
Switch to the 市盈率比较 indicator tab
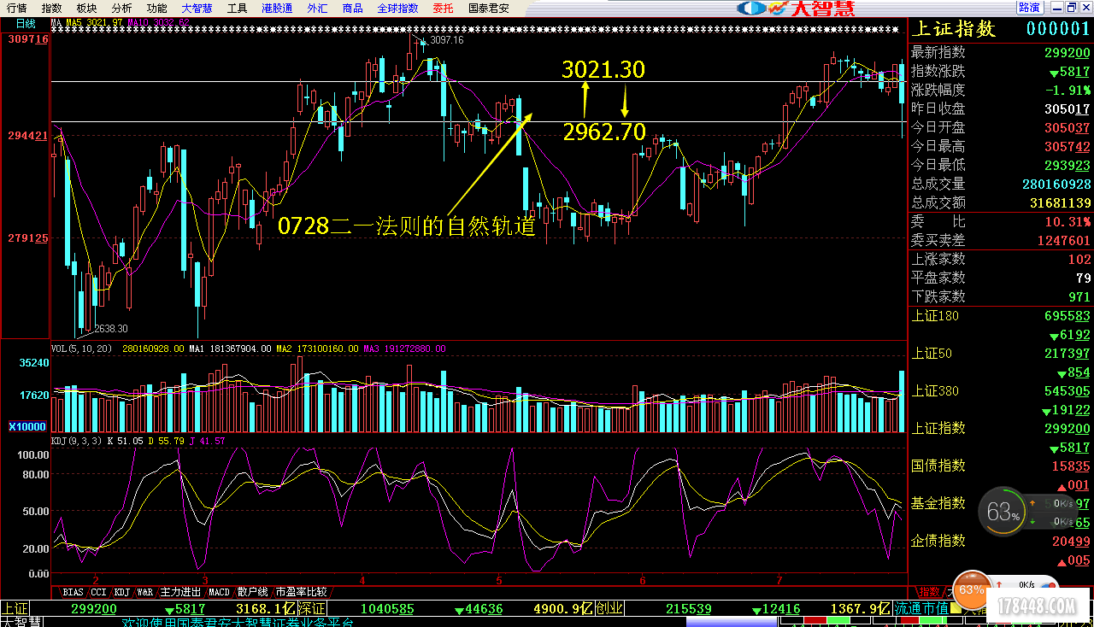click(x=301, y=592)
